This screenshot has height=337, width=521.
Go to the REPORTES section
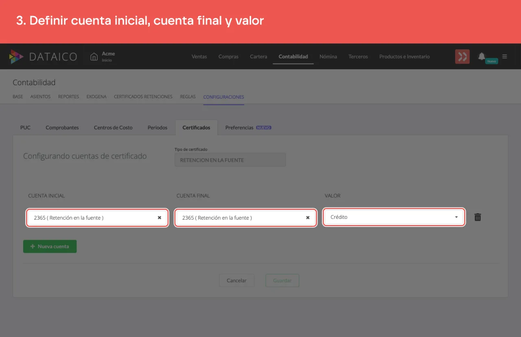coord(68,97)
